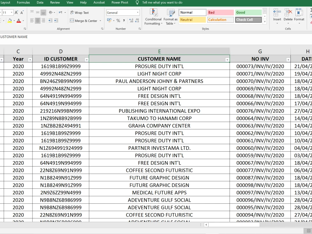Enable Wrap Text for selected cells
The width and height of the screenshot is (312, 234).
(x=82, y=12)
